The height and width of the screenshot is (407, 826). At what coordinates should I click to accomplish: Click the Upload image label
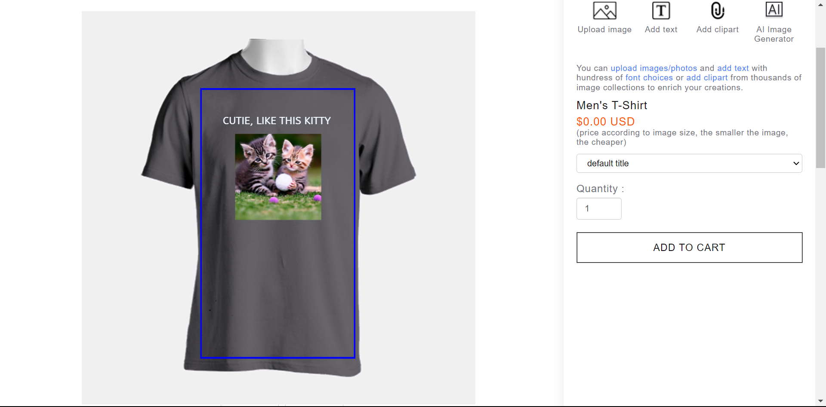(604, 30)
